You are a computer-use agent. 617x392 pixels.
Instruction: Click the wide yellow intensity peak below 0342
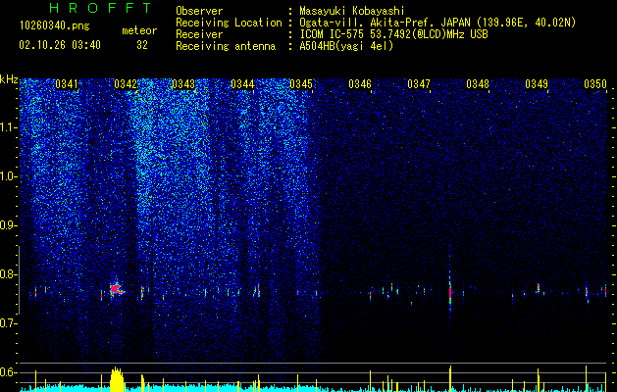click(x=117, y=379)
